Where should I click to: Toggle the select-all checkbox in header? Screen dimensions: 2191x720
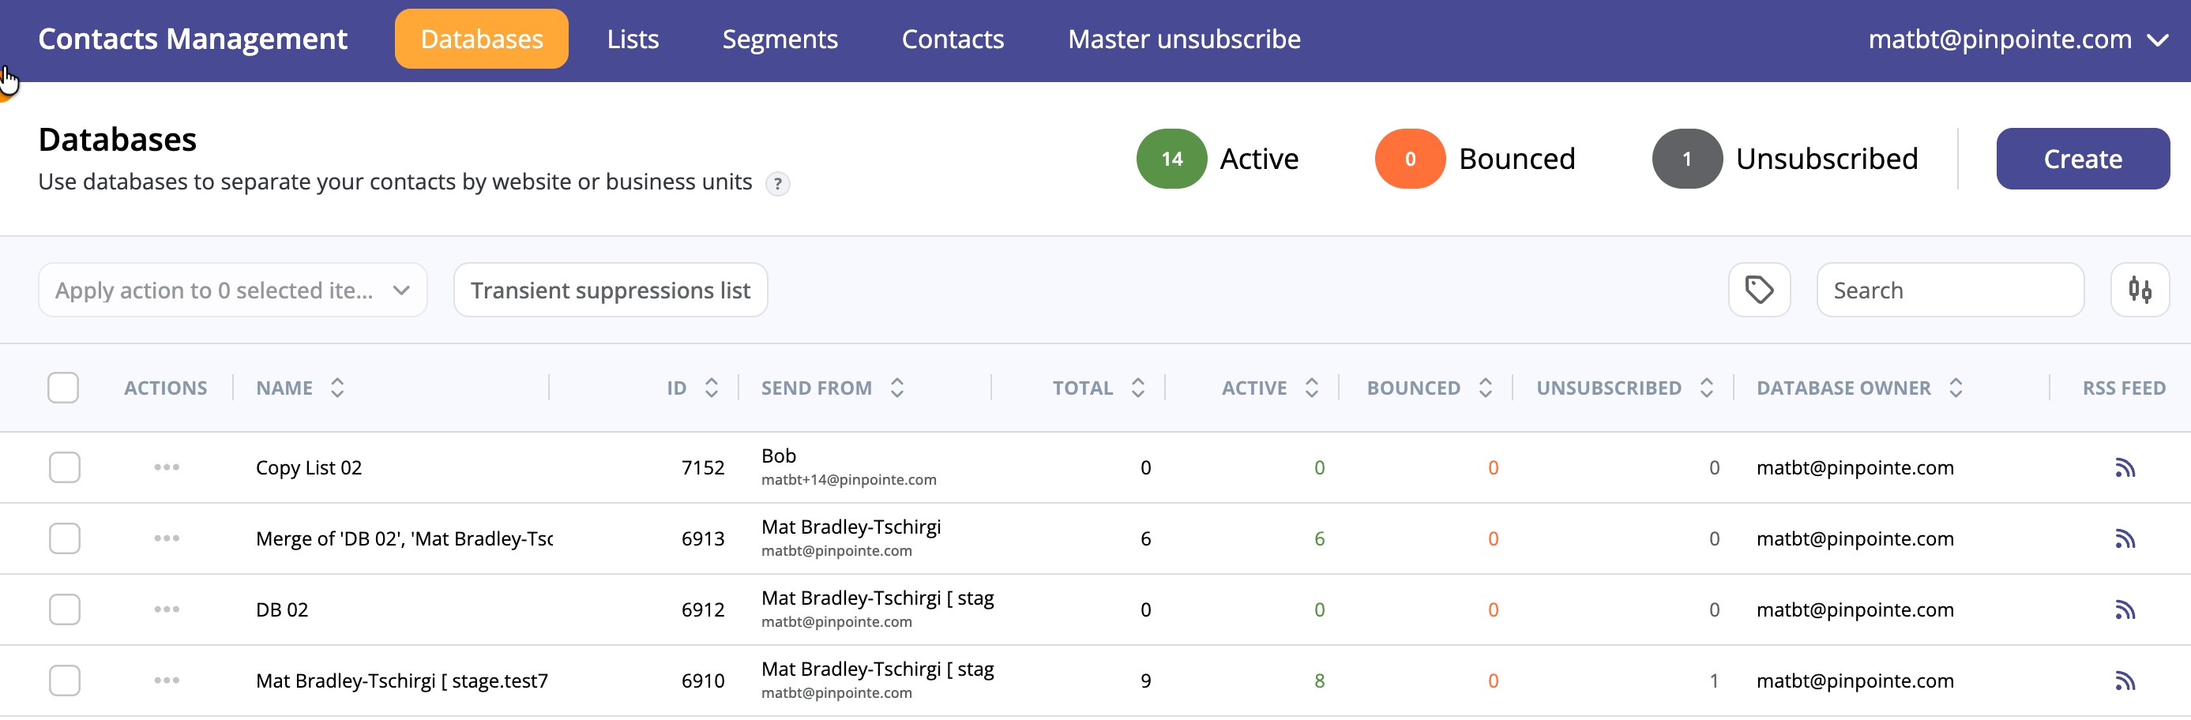(63, 388)
